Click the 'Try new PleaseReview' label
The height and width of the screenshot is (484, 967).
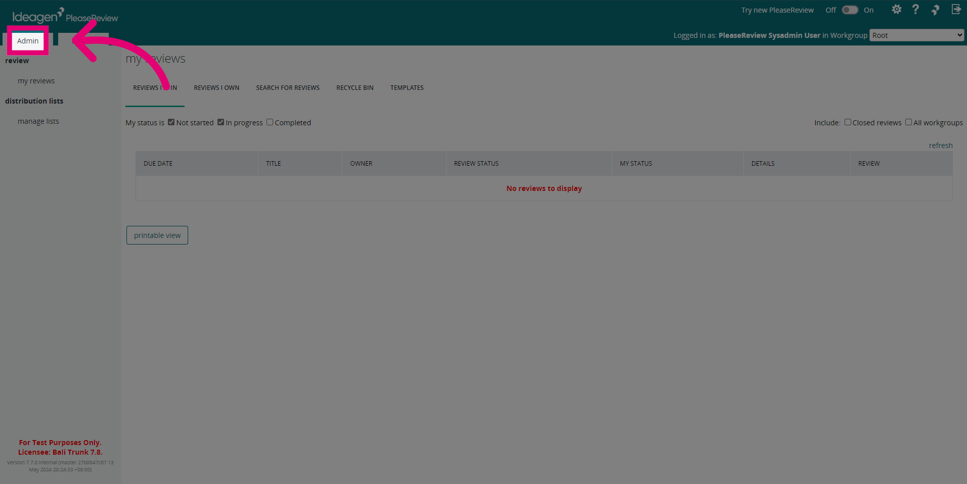(x=777, y=10)
